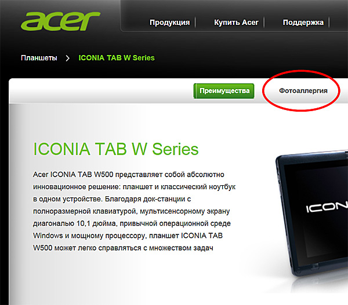Select the ICONIA TAB W Series breadcrumb
Screen dimensions: 348x305
(x=117, y=58)
